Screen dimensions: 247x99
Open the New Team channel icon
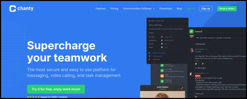coord(162,70)
